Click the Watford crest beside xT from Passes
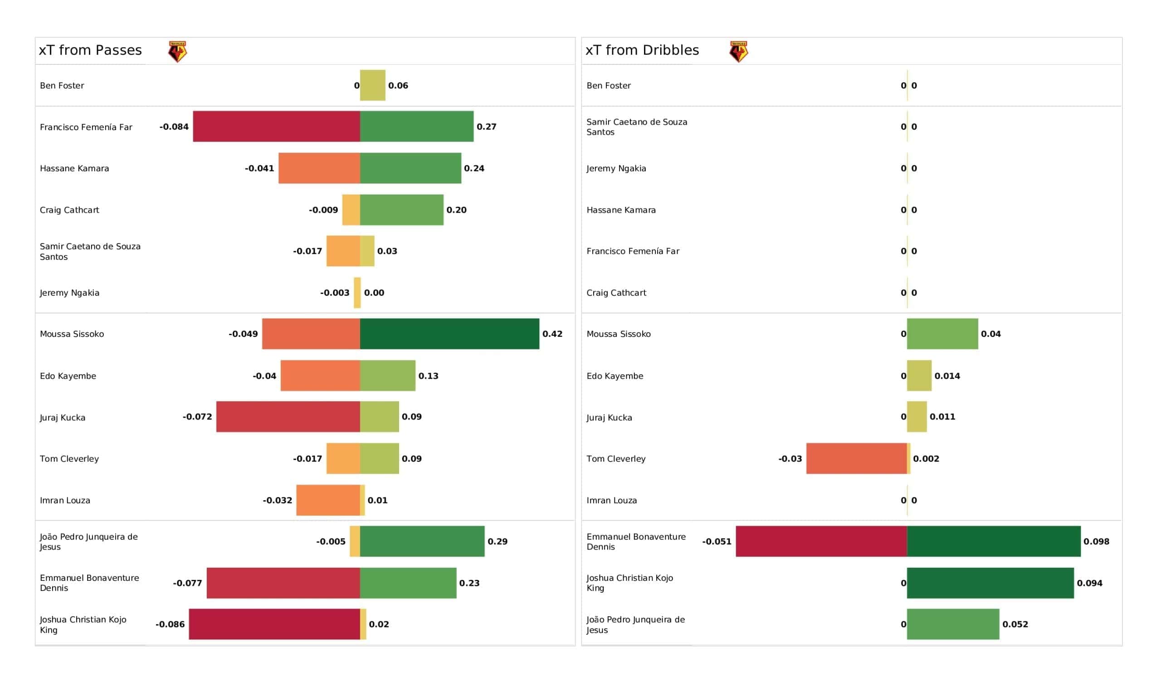The height and width of the screenshot is (682, 1161). [x=177, y=51]
